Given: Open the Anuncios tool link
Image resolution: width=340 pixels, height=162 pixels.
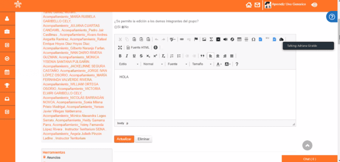Looking at the screenshot, I should [x=54, y=158].
